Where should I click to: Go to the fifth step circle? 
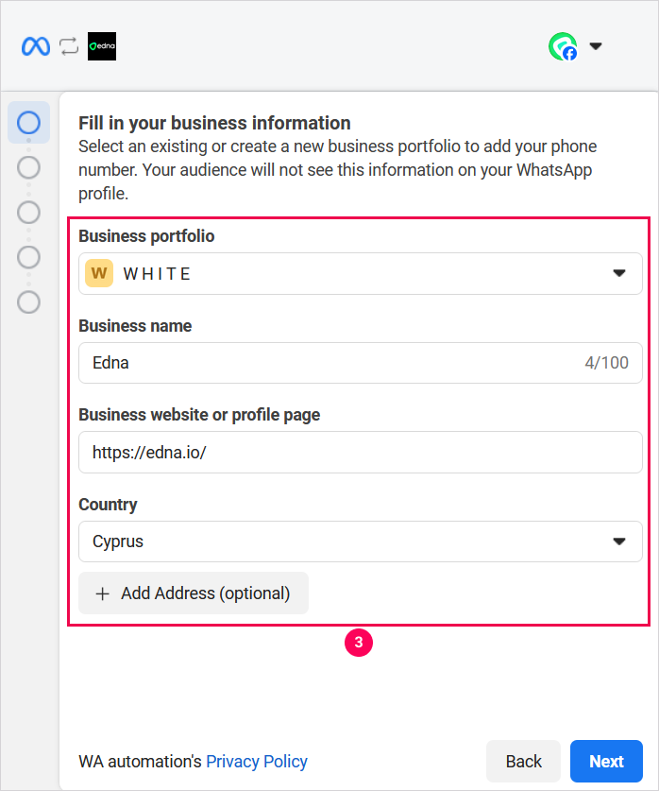(29, 301)
